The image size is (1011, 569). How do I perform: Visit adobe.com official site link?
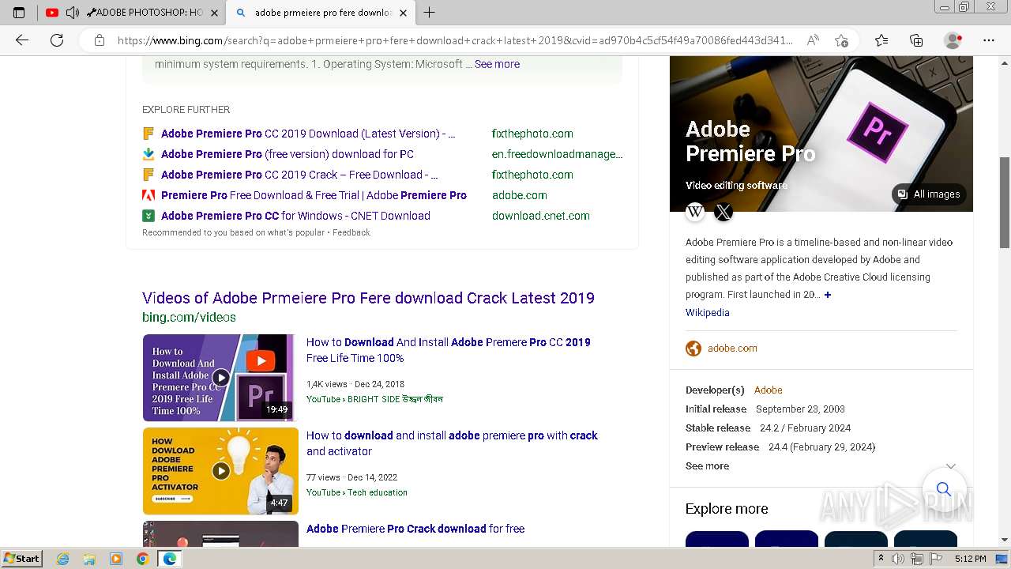pos(732,349)
